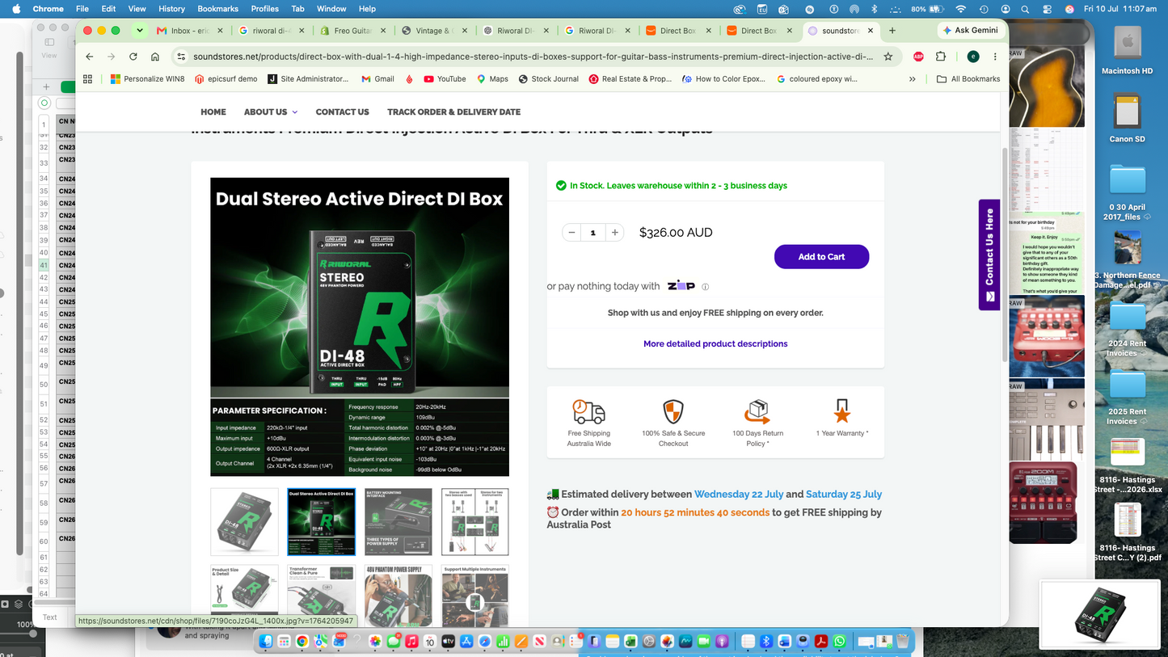Open the Profiles menu

click(265, 9)
